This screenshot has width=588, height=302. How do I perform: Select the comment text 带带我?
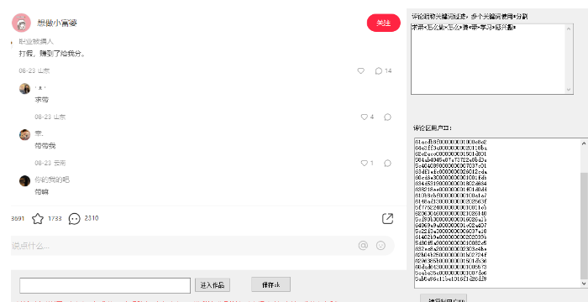pyautogui.click(x=45, y=146)
